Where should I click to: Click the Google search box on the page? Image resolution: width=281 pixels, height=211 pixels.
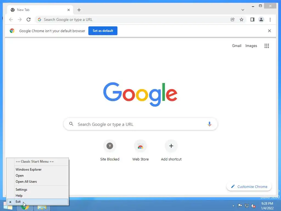coord(140,124)
